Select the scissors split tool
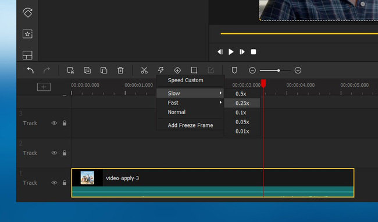Image resolution: width=378 pixels, height=222 pixels. click(x=144, y=71)
